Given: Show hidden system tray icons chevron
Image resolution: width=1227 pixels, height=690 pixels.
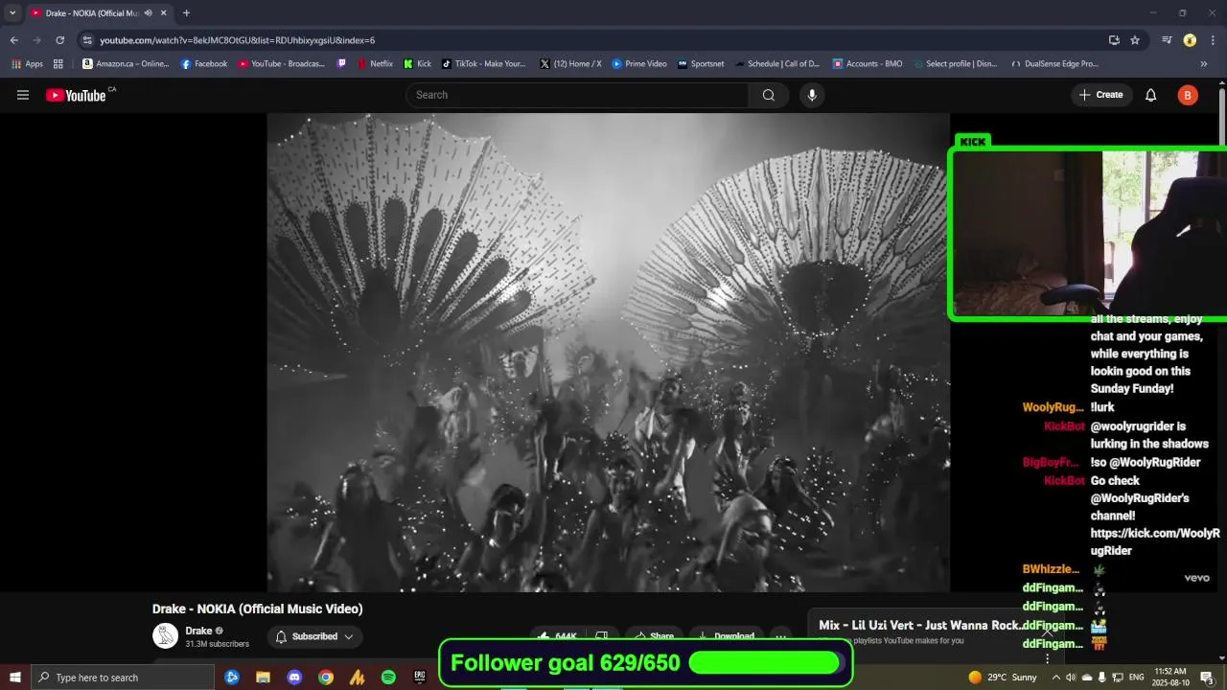Looking at the screenshot, I should tap(1056, 678).
